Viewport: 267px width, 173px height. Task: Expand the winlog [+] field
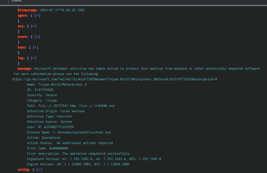tap(39, 170)
